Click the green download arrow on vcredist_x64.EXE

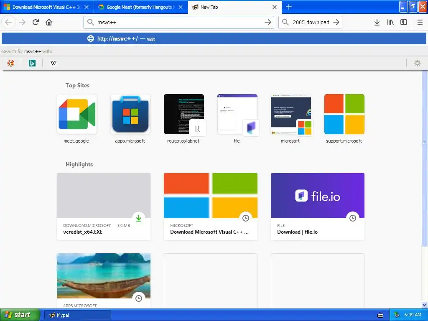(139, 218)
